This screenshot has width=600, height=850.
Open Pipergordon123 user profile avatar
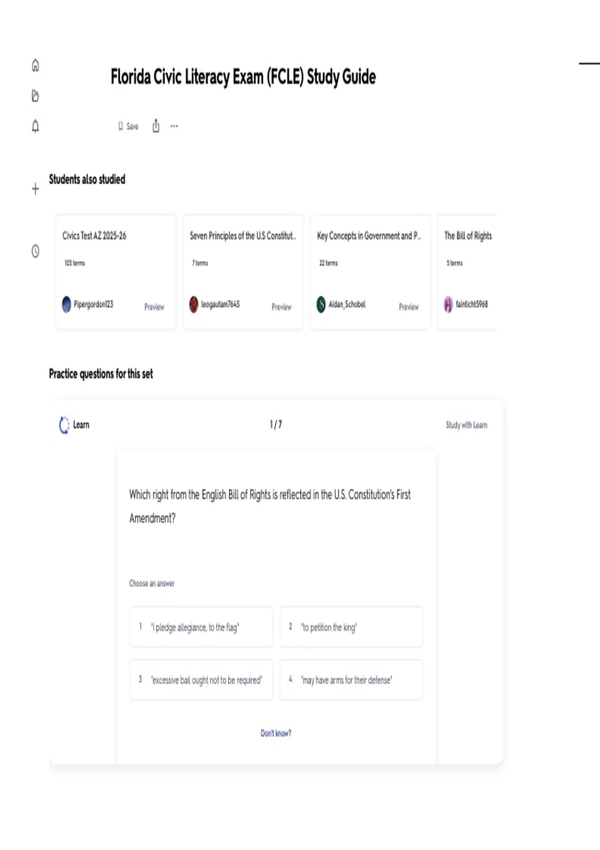66,304
